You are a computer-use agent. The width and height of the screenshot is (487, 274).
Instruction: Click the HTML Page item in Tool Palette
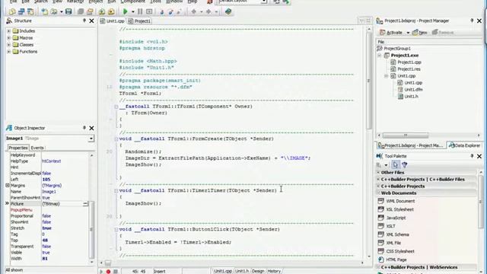(396, 260)
